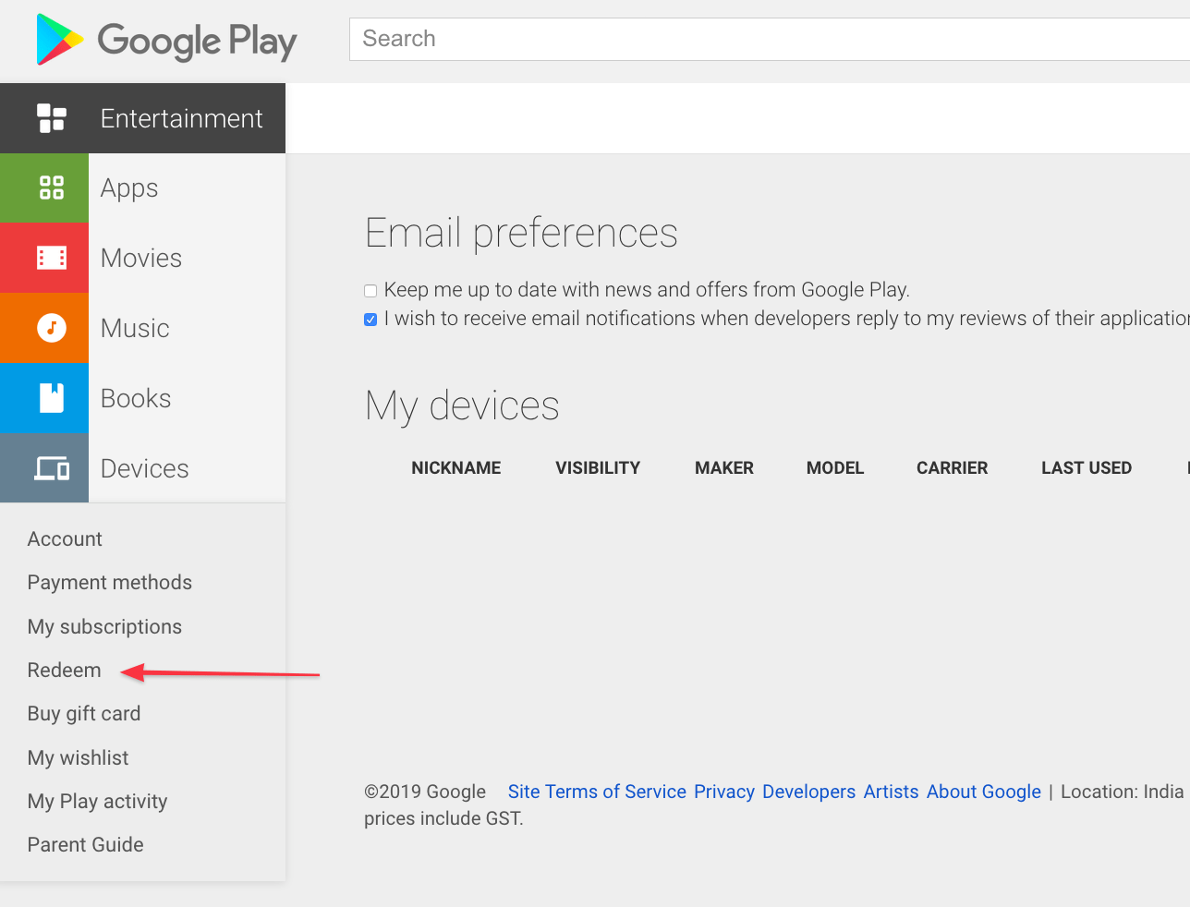Click Redeem in the sidebar
The height and width of the screenshot is (907, 1190).
coord(64,670)
